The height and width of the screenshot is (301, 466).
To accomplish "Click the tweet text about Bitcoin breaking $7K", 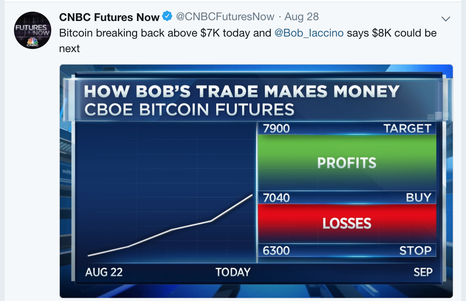I will point(248,40).
